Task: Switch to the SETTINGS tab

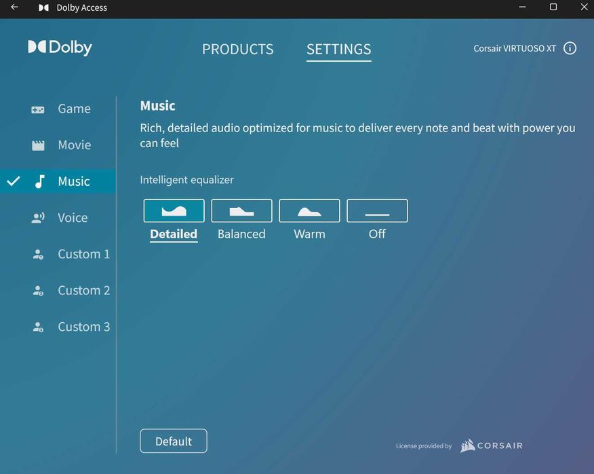Action: [339, 50]
